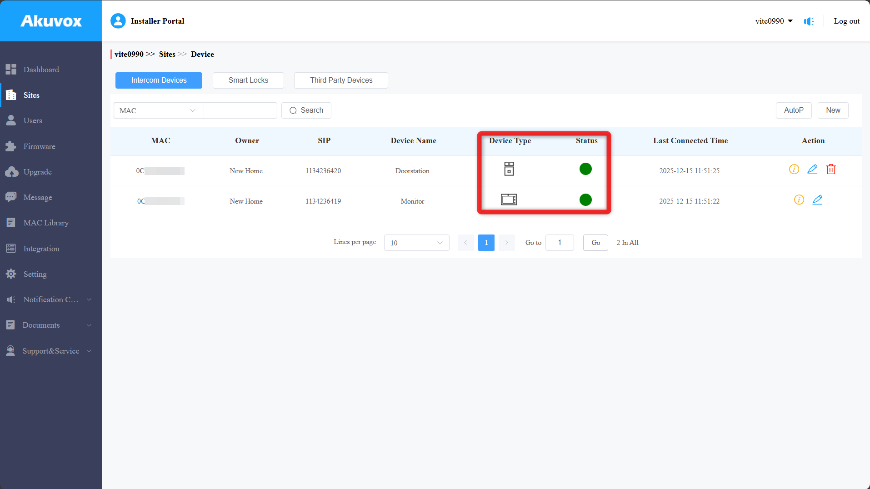This screenshot has width=870, height=489.
Task: Click the vite0990 breadcrumb link
Action: [x=129, y=54]
